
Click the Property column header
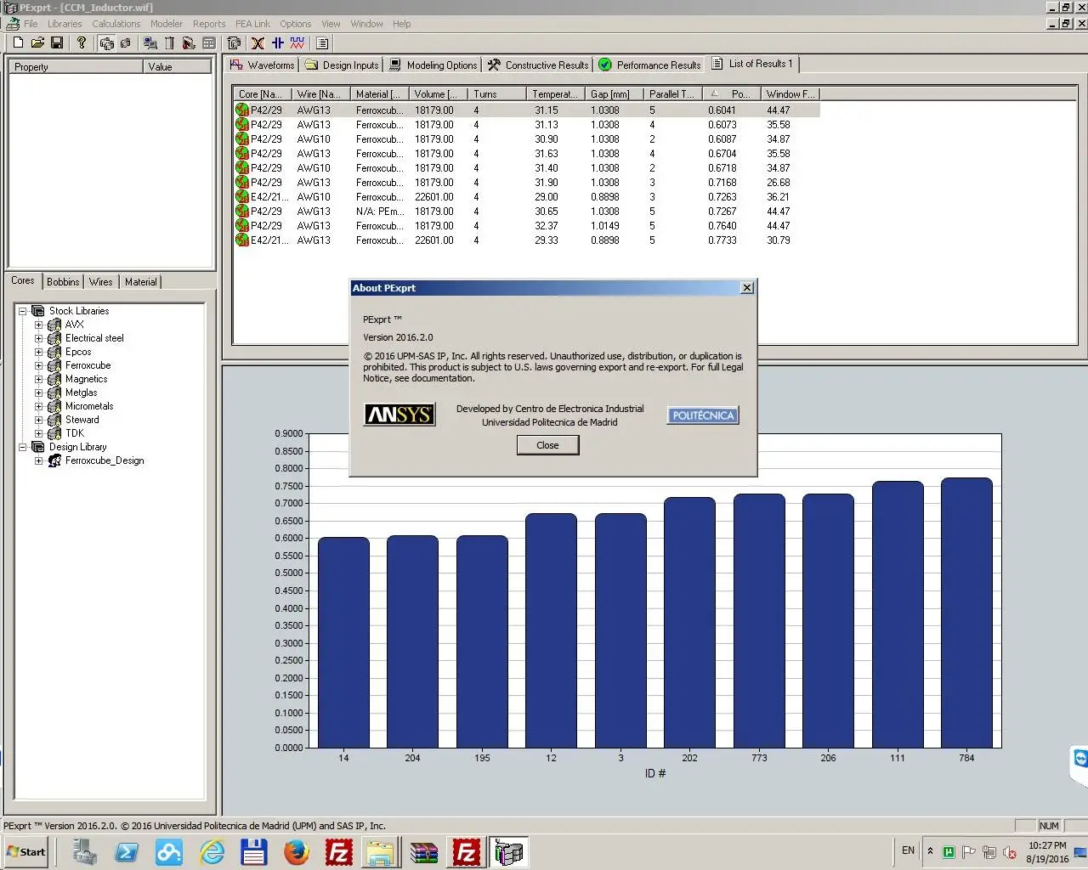point(76,67)
